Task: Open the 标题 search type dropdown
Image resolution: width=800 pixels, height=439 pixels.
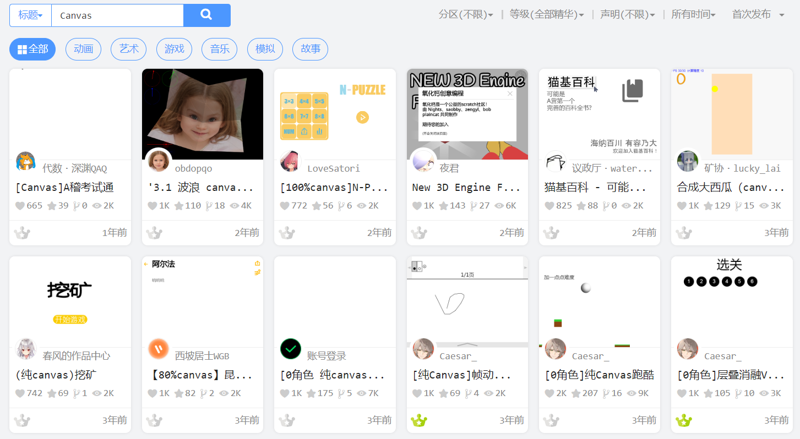Action: pos(30,15)
